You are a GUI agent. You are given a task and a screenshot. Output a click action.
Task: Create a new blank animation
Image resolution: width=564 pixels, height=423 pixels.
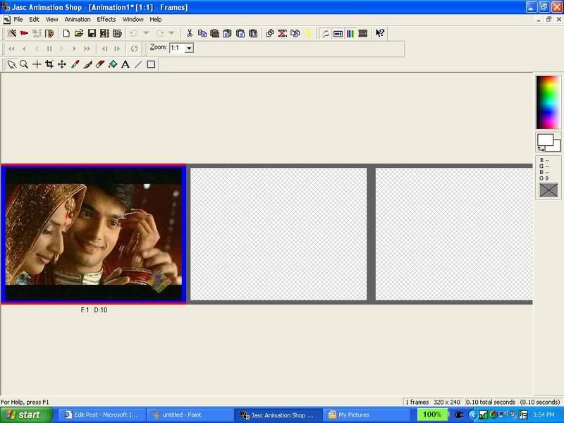pos(66,33)
